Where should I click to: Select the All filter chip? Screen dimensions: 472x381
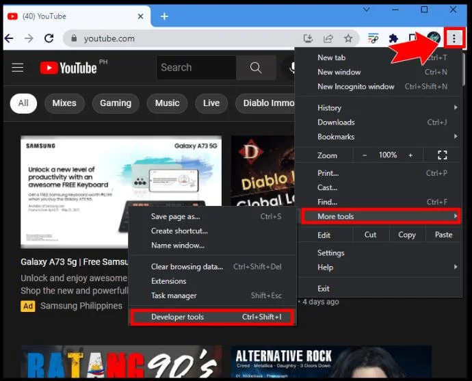(x=23, y=103)
